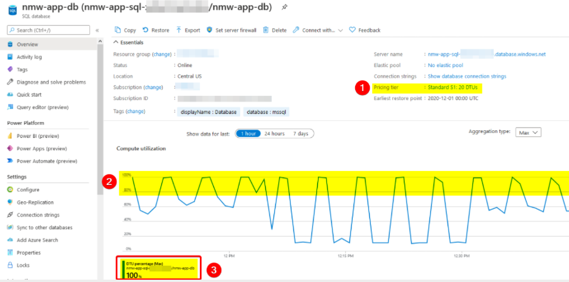Click the Power Apps icon
The image size is (569, 282).
click(x=10, y=149)
